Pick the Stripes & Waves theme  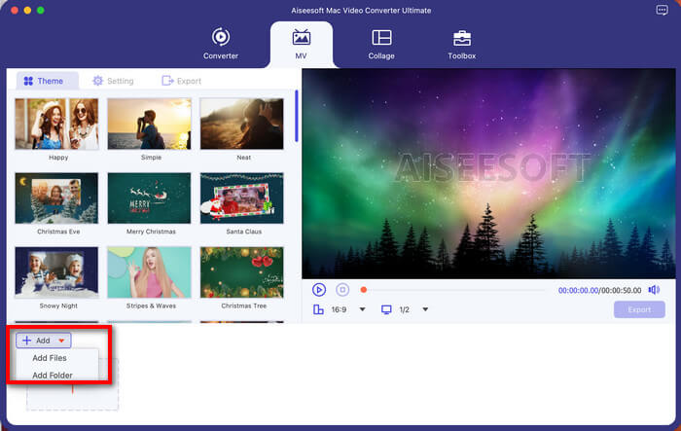pyautogui.click(x=150, y=272)
